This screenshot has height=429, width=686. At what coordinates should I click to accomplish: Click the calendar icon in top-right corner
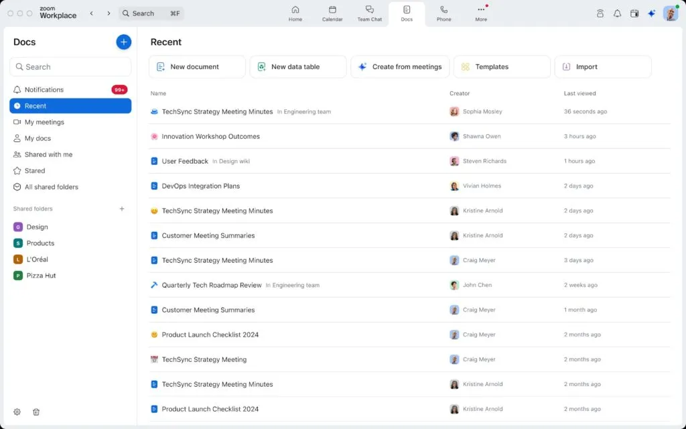[634, 13]
